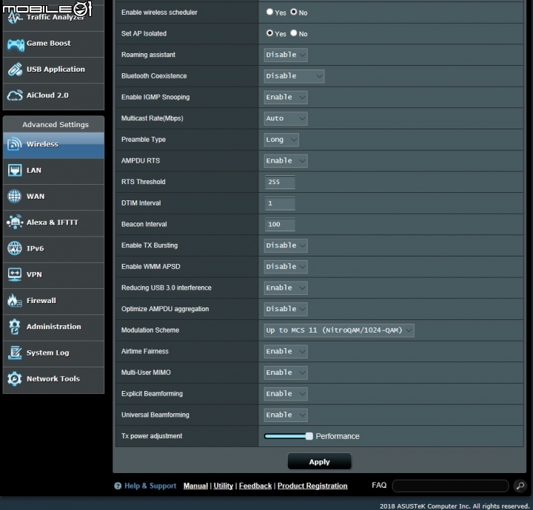Image resolution: width=533 pixels, height=510 pixels.
Task: Open the Firewall settings menu label
Action: coord(41,301)
